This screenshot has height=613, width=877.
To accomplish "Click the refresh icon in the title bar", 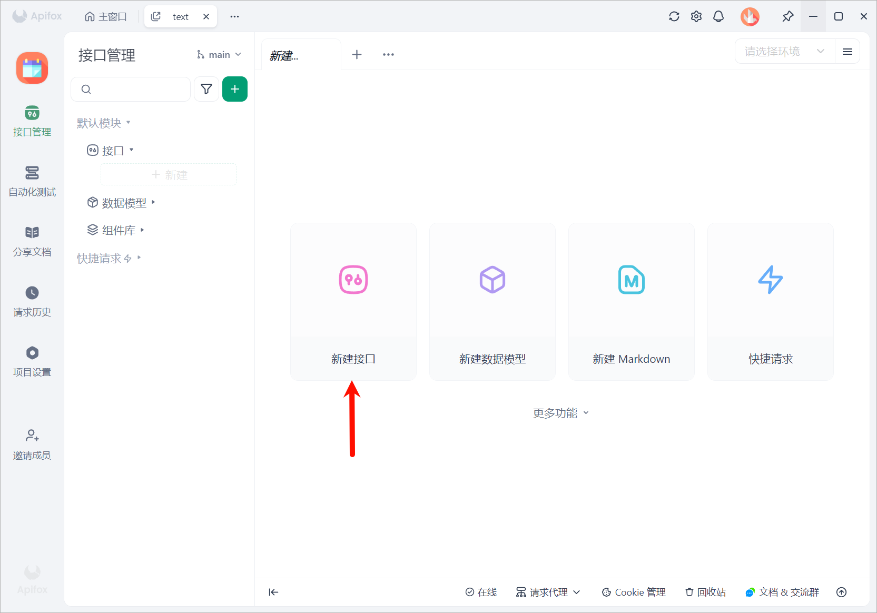I will click(x=674, y=16).
